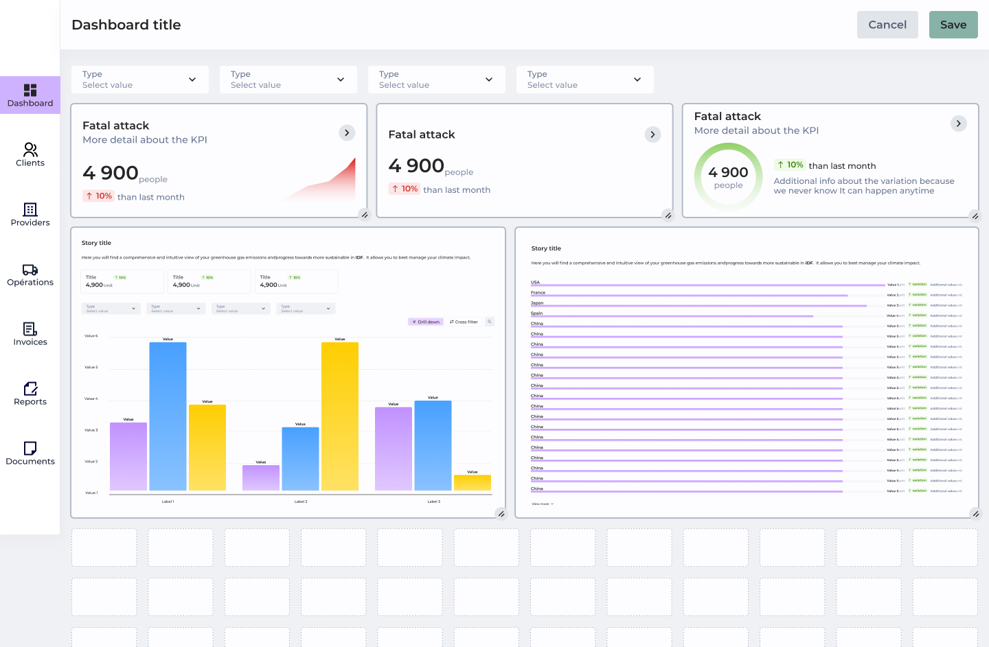Open first small Type dropdown inside chart card
Image resolution: width=989 pixels, height=647 pixels.
pos(111,309)
